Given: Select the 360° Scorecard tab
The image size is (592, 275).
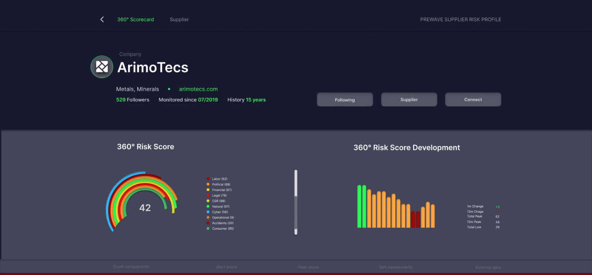Looking at the screenshot, I should click(135, 19).
